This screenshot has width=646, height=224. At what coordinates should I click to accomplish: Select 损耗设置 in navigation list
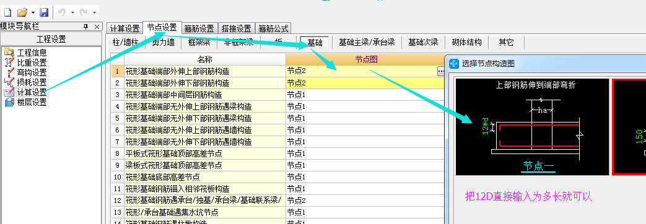tap(32, 82)
